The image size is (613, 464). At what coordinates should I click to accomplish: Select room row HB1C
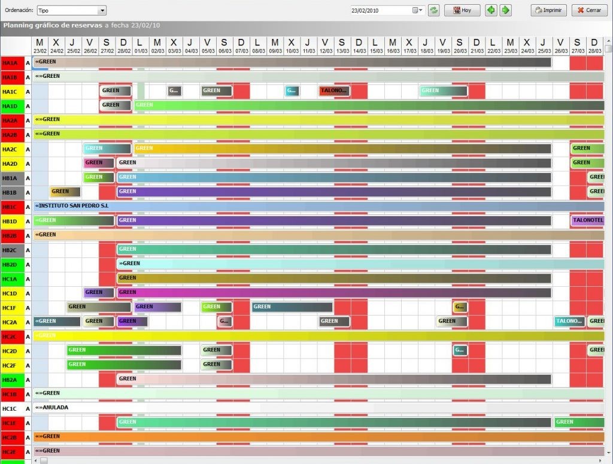(13, 207)
